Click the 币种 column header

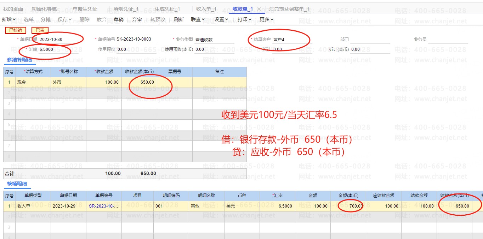242,196
